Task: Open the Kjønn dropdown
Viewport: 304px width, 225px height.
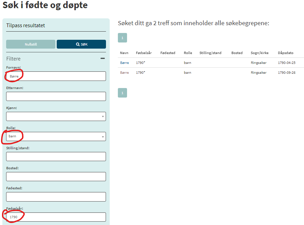Action: tap(56, 117)
